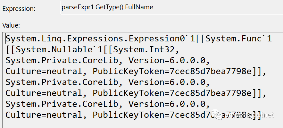The height and width of the screenshot is (128, 283).
Task: Click System.Nullable`1 in the value text
Action: click(59, 50)
